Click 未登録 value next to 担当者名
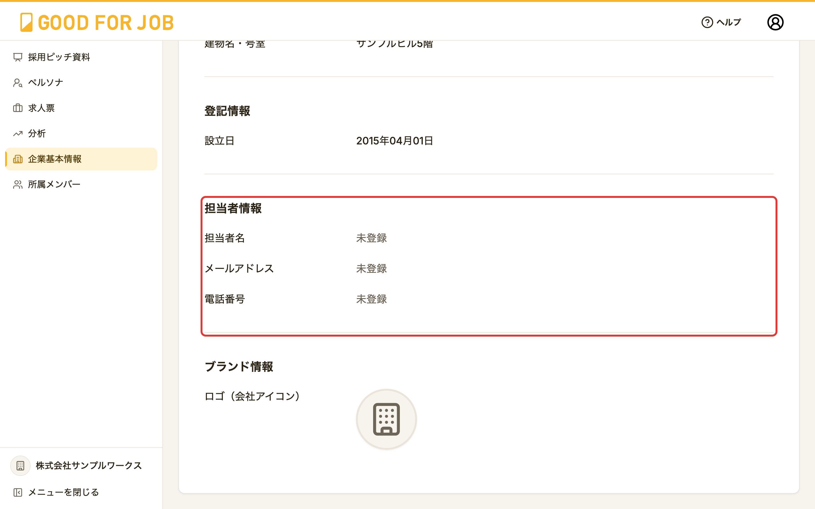815x509 pixels. click(372, 238)
